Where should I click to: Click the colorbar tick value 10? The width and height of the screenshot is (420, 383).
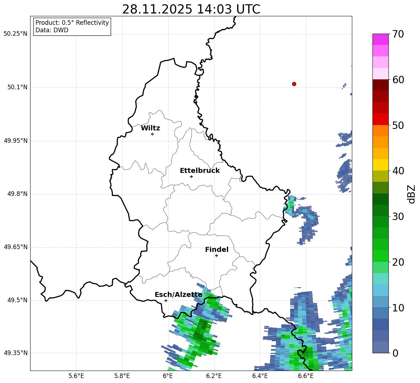click(398, 308)
